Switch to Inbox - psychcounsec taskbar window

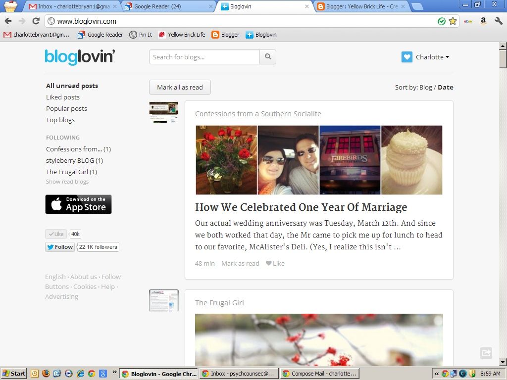tap(239, 374)
